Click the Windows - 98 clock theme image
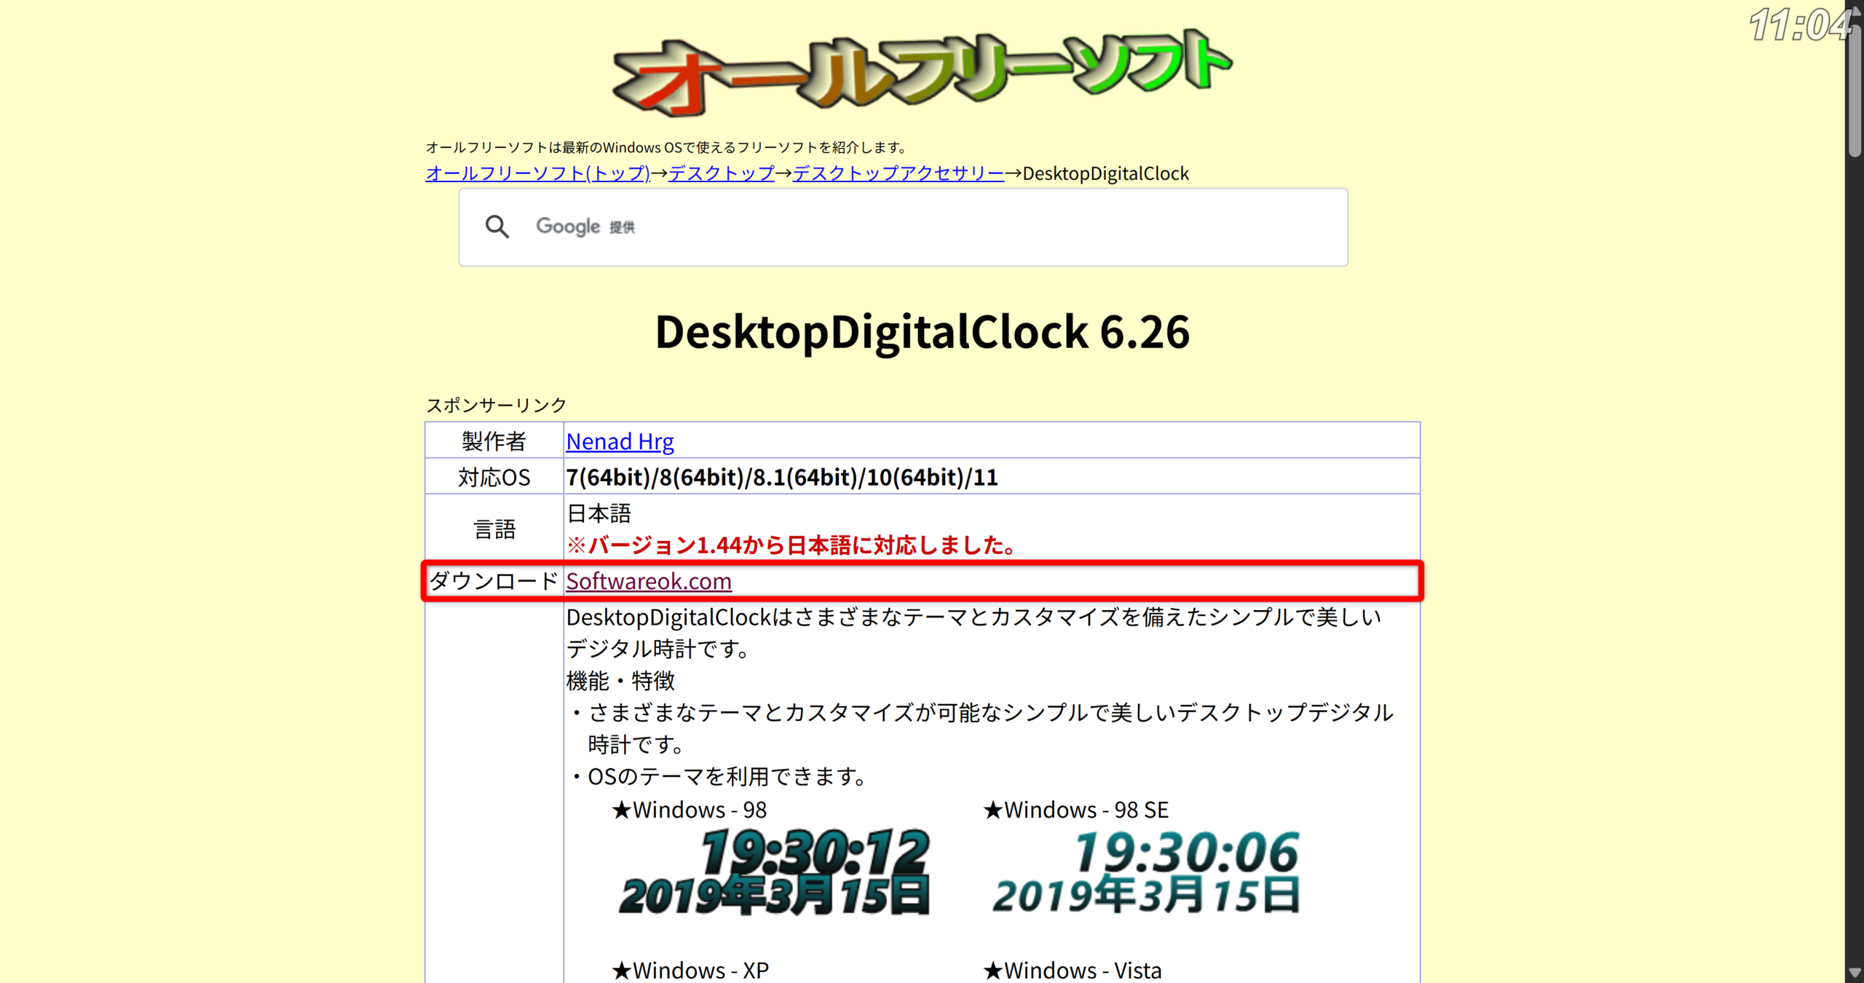The height and width of the screenshot is (983, 1864). (775, 872)
